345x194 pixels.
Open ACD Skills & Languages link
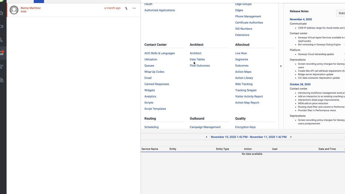point(160,53)
